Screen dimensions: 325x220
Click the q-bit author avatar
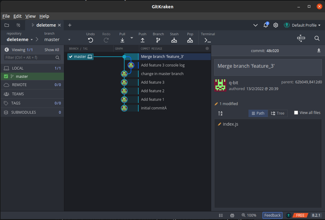tap(220, 85)
